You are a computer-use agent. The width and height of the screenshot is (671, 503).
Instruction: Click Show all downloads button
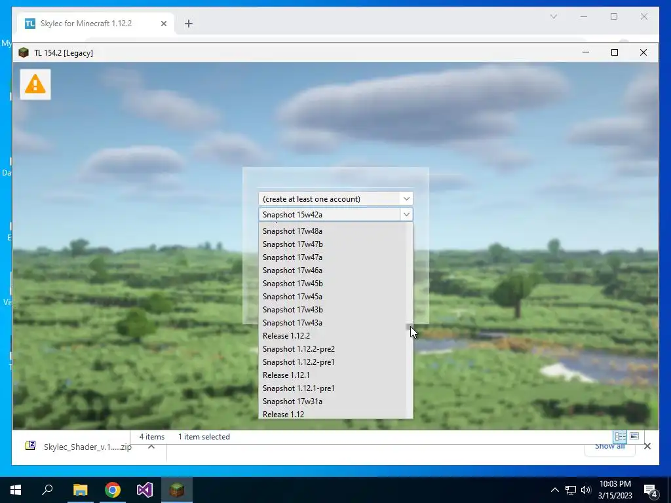610,446
